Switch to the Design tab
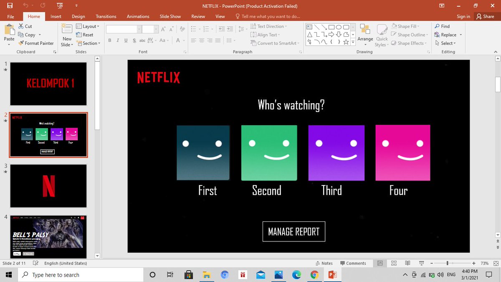The width and height of the screenshot is (501, 282). click(x=78, y=16)
